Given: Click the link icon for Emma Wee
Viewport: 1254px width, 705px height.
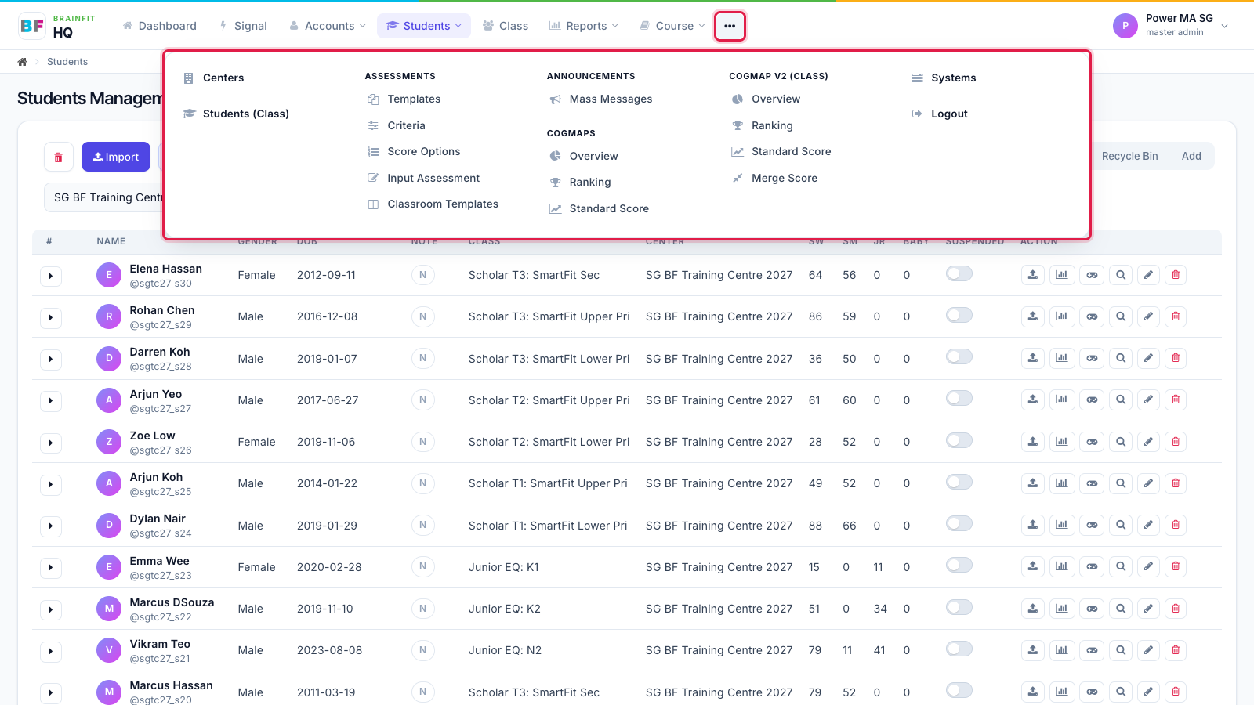Looking at the screenshot, I should coord(1092,566).
